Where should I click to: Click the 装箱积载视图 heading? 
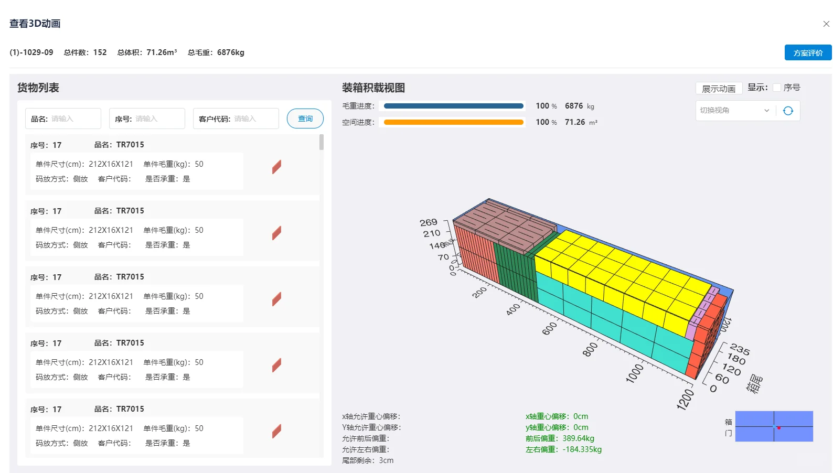tap(373, 88)
